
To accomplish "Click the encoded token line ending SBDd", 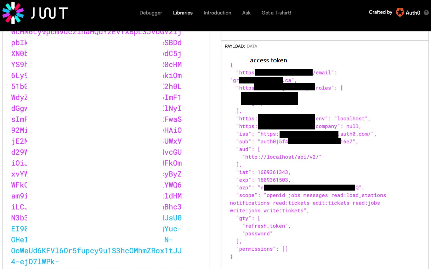I will coord(96,43).
